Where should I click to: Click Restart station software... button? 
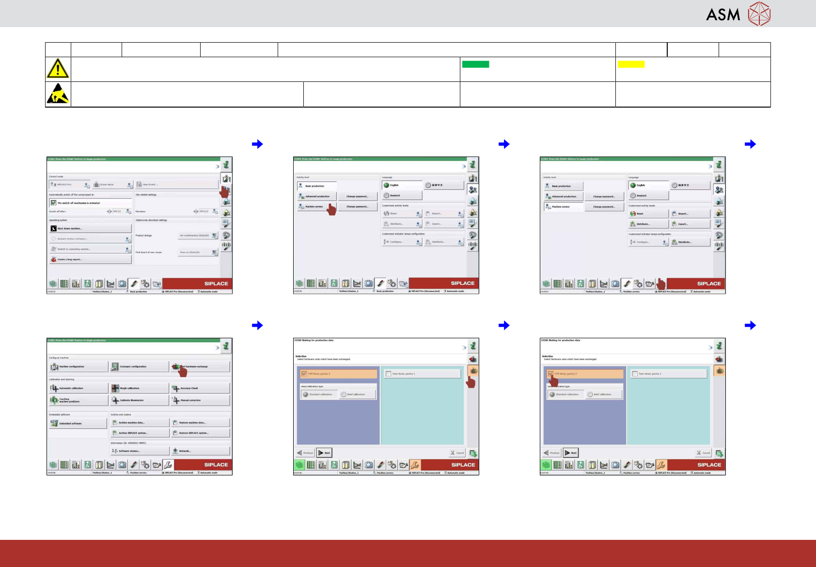(x=90, y=239)
